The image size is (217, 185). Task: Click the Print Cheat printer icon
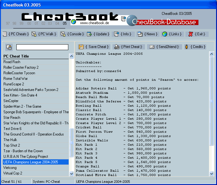117,47
